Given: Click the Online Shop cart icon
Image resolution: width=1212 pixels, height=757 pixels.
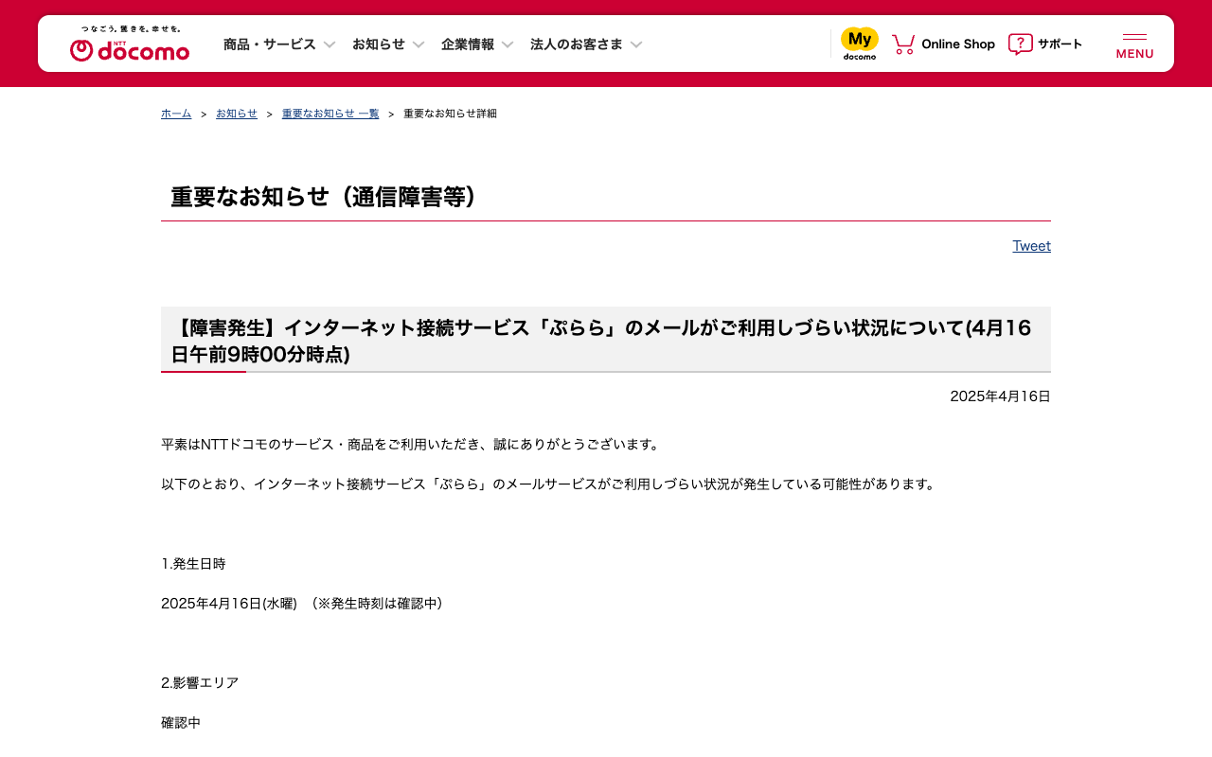Looking at the screenshot, I should [903, 44].
